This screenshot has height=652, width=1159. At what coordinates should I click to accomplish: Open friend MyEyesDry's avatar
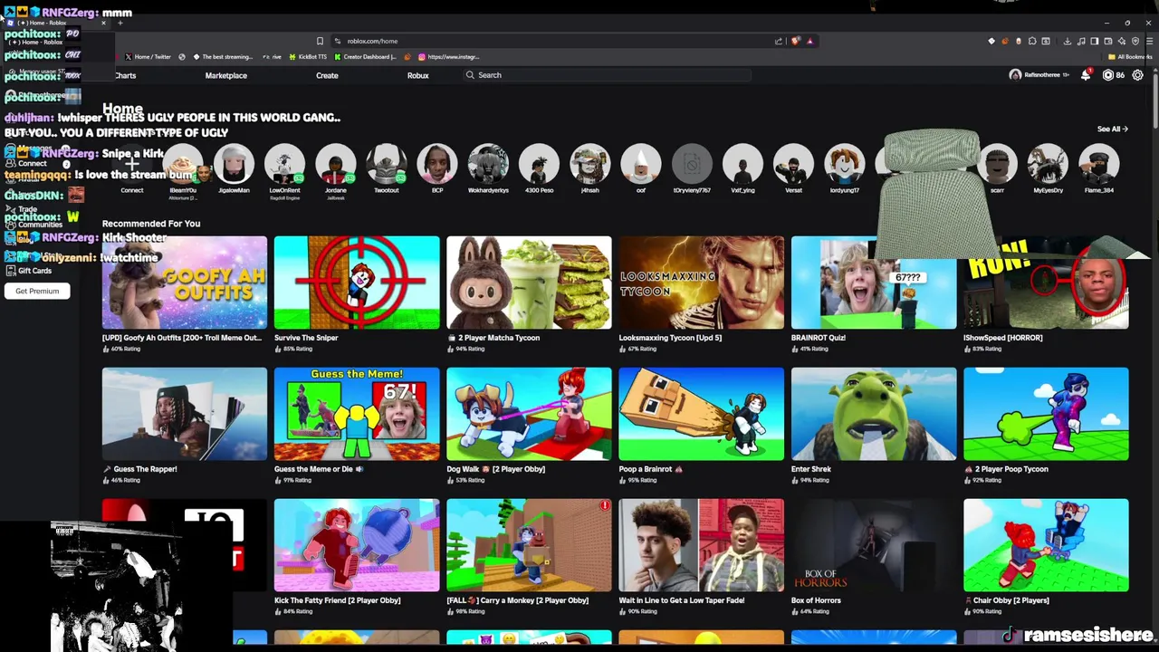point(1049,164)
